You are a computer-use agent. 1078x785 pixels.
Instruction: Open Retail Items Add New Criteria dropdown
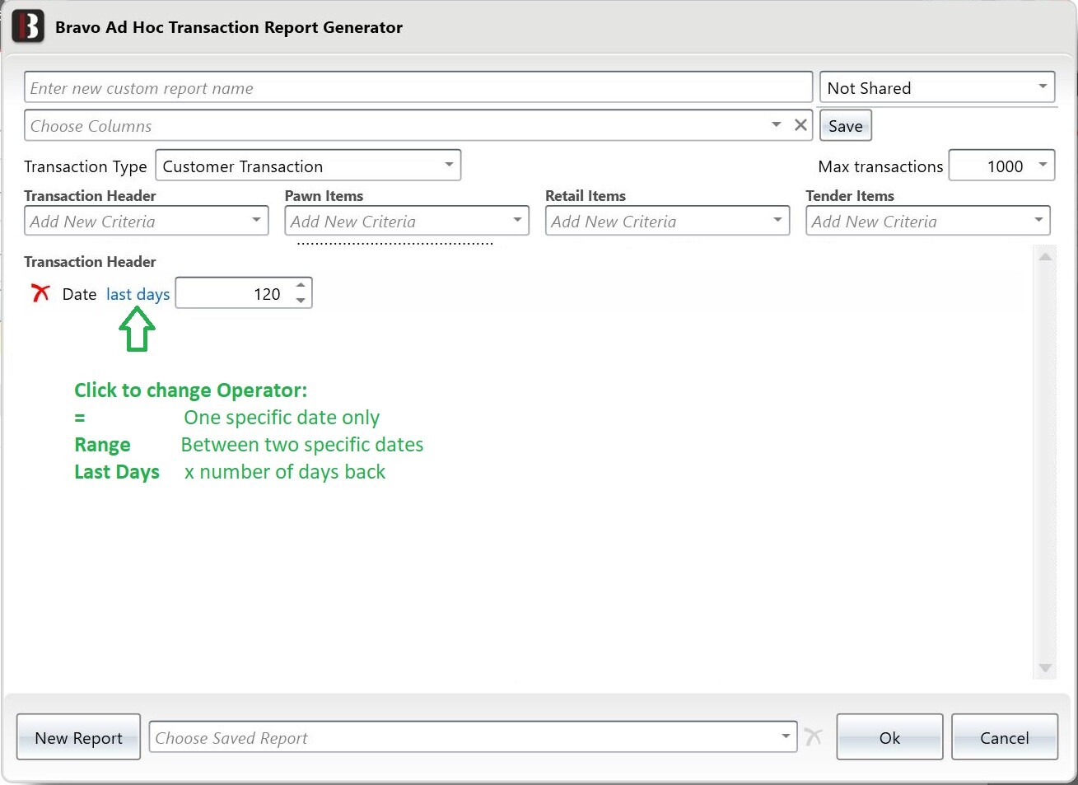[667, 221]
